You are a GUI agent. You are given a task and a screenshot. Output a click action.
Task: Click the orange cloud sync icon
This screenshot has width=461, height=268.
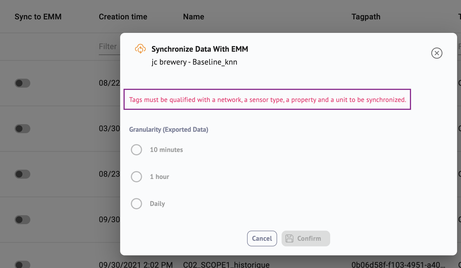140,49
